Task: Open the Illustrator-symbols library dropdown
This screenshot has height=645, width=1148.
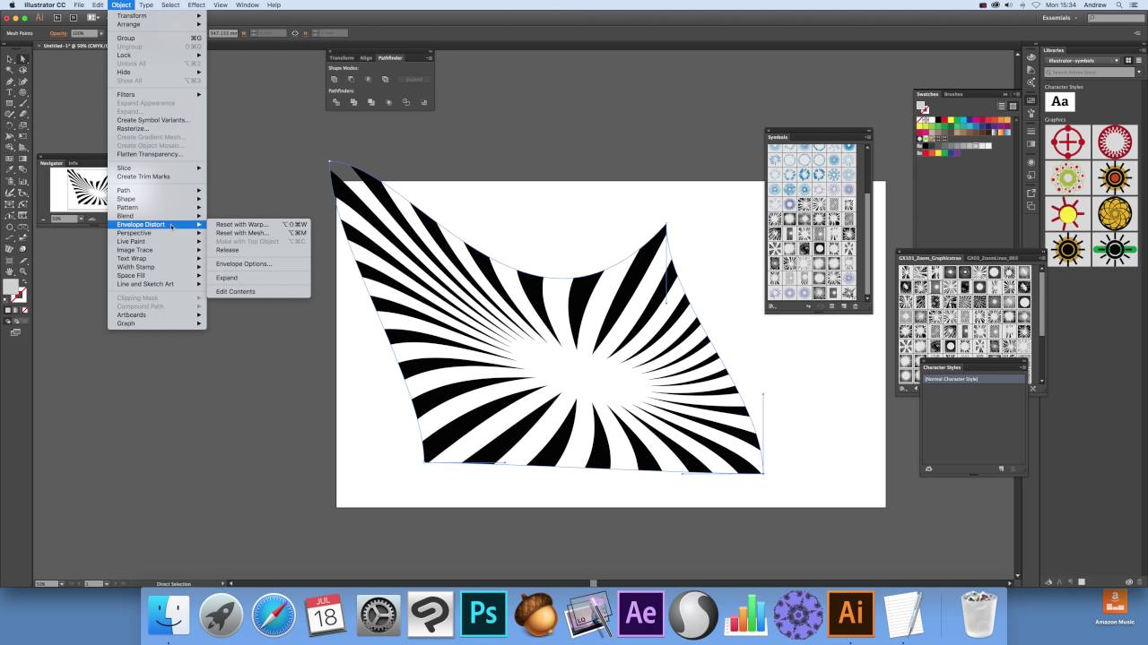Action: (1083, 61)
